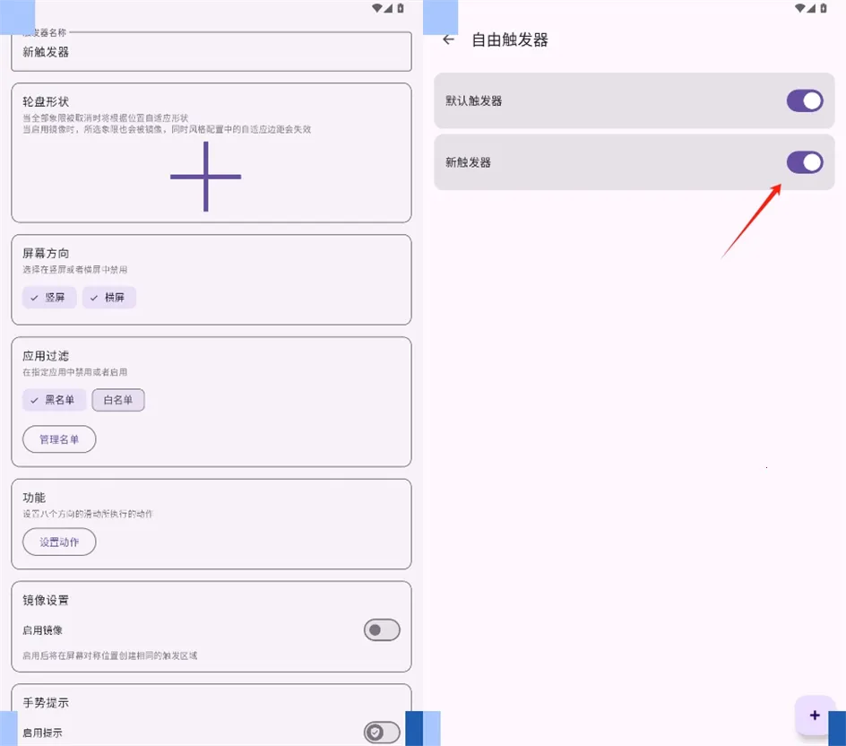Disable the 默认触发器 switch
Viewport: 846px width, 746px height.
pyautogui.click(x=805, y=101)
